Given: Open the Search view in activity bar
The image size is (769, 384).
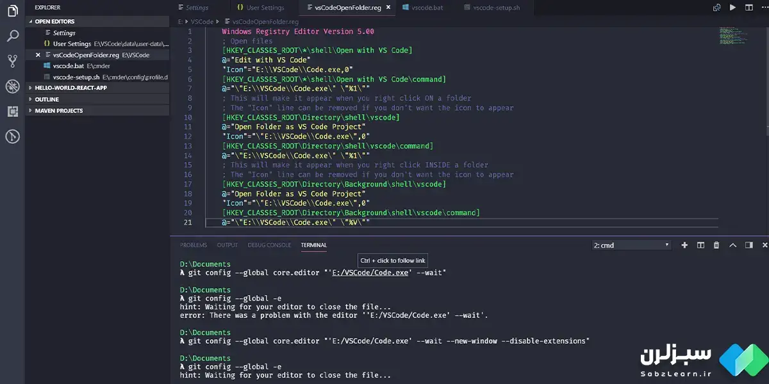Looking at the screenshot, I should tap(12, 36).
